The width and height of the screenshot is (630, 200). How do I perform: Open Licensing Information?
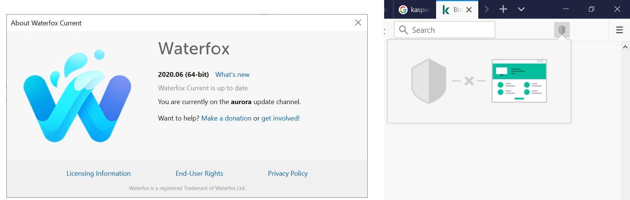(99, 174)
